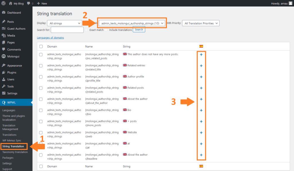Click the Posts pin icon
Viewport: 294px width, 171px height.
(x=3, y=22)
